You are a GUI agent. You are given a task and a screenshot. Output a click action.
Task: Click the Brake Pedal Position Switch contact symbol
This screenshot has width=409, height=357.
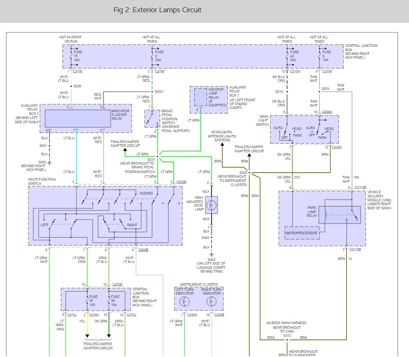pyautogui.click(x=152, y=119)
